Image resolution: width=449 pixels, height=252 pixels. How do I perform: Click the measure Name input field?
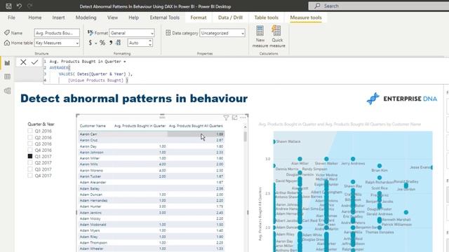point(57,33)
